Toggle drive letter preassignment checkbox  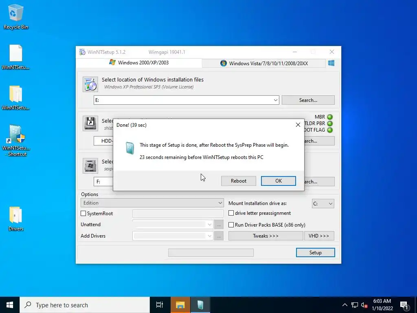(231, 213)
